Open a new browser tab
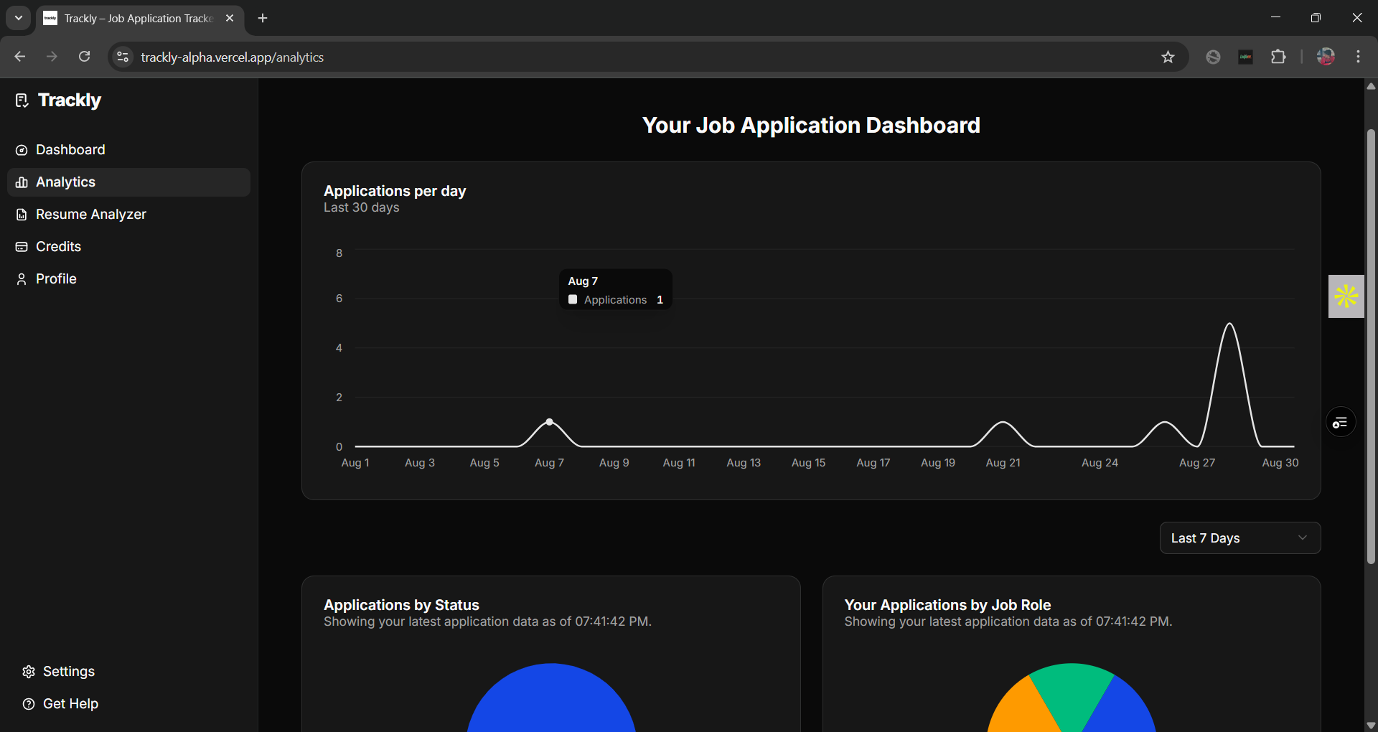 point(263,18)
